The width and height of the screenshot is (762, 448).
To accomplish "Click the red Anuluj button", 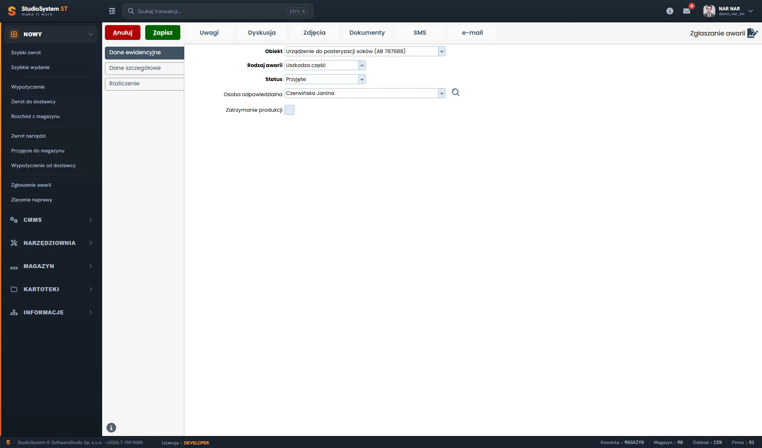I will tap(122, 33).
